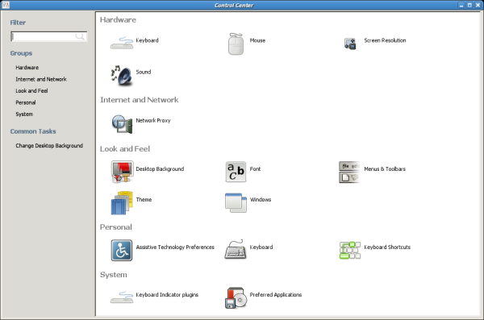
Task: Open the Mouse settings icon
Action: point(236,44)
